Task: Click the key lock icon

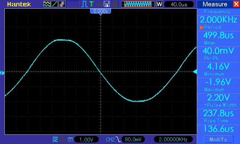Action: tap(99, 4)
